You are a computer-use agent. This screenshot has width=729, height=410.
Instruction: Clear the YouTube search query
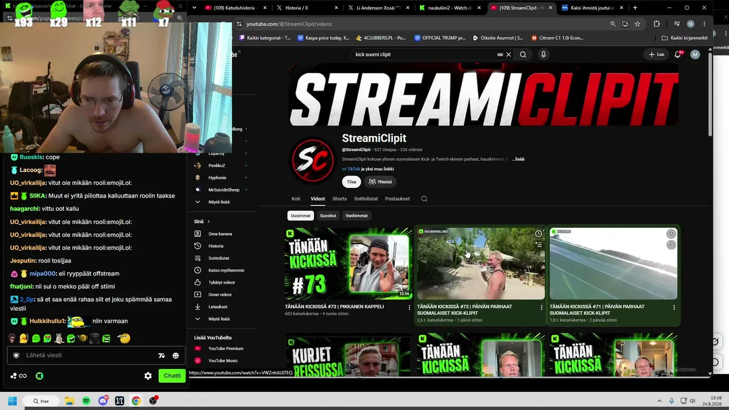pyautogui.click(x=509, y=55)
